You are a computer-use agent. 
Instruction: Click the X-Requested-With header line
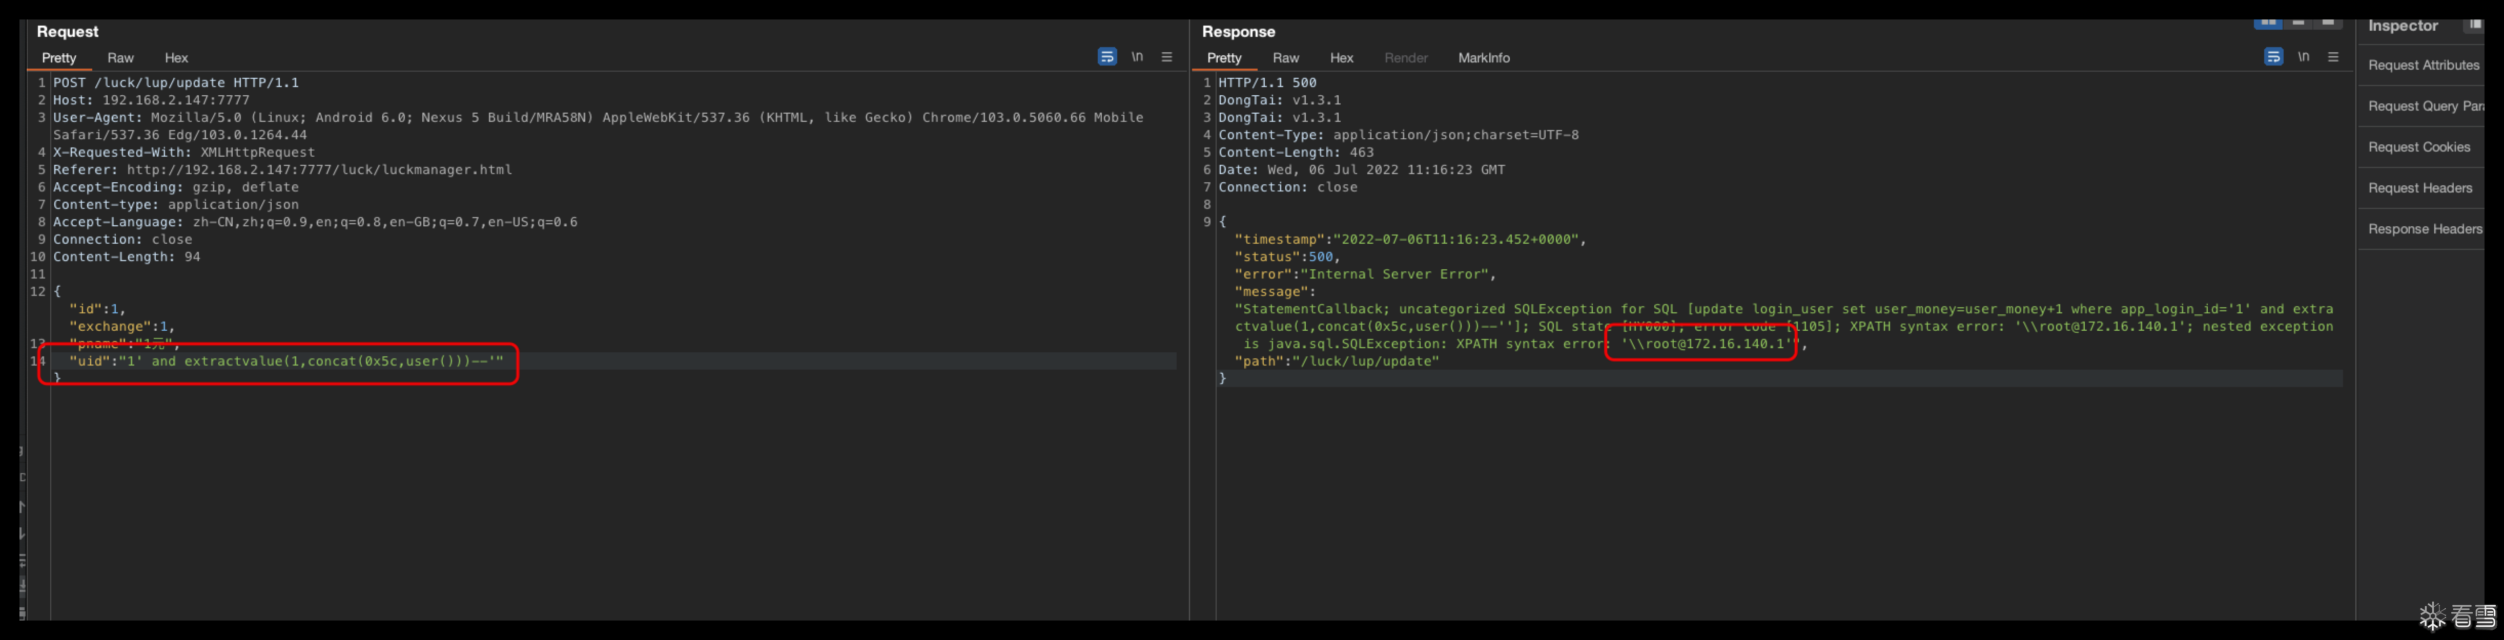183,153
